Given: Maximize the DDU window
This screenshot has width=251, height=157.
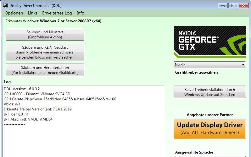Looking at the screenshot, I should (x=233, y=6).
